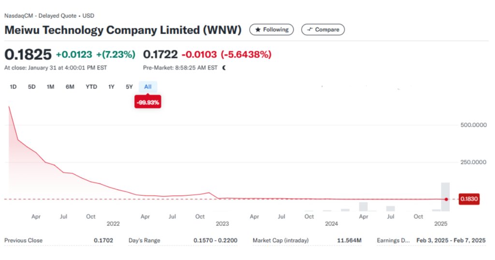This screenshot has height=260, width=495.
Task: Open the Compare button
Action: pyautogui.click(x=322, y=29)
